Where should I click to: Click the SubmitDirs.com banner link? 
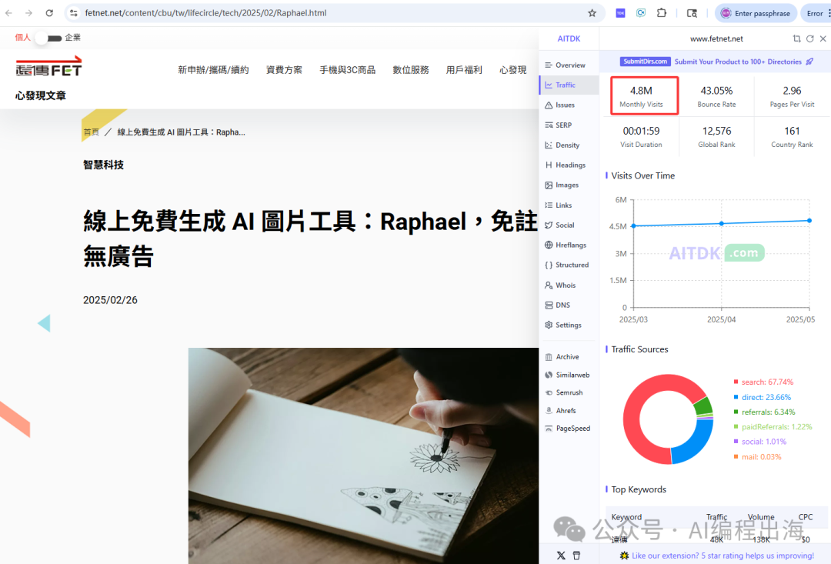click(716, 62)
